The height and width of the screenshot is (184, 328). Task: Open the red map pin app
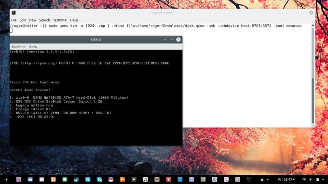168,179
